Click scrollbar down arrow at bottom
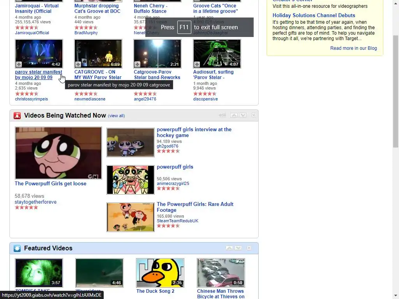 (x=395, y=296)
